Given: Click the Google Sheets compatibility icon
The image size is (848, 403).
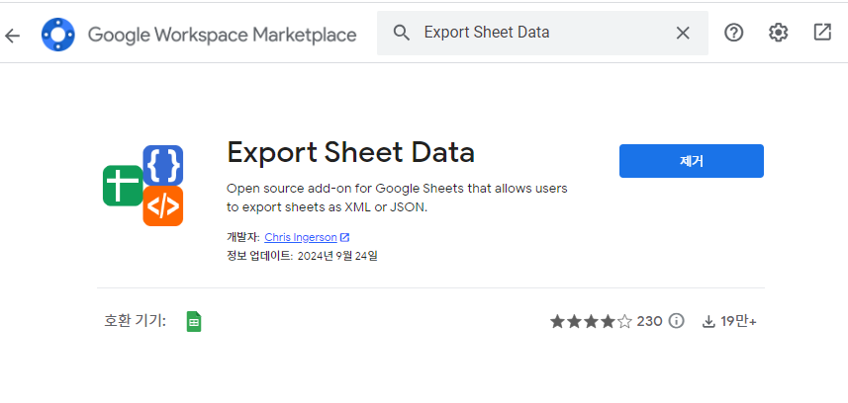Looking at the screenshot, I should pos(194,321).
